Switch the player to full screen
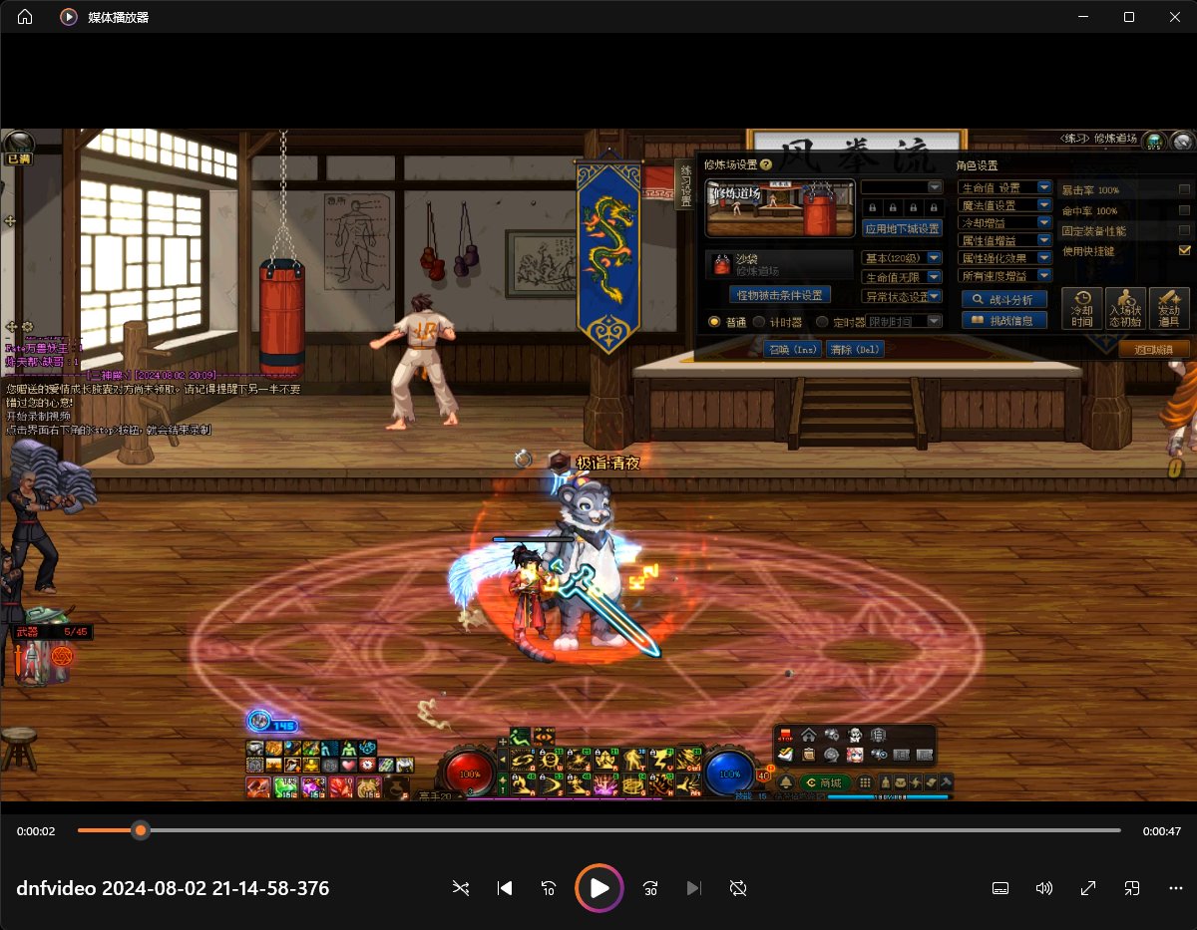 pyautogui.click(x=1088, y=888)
